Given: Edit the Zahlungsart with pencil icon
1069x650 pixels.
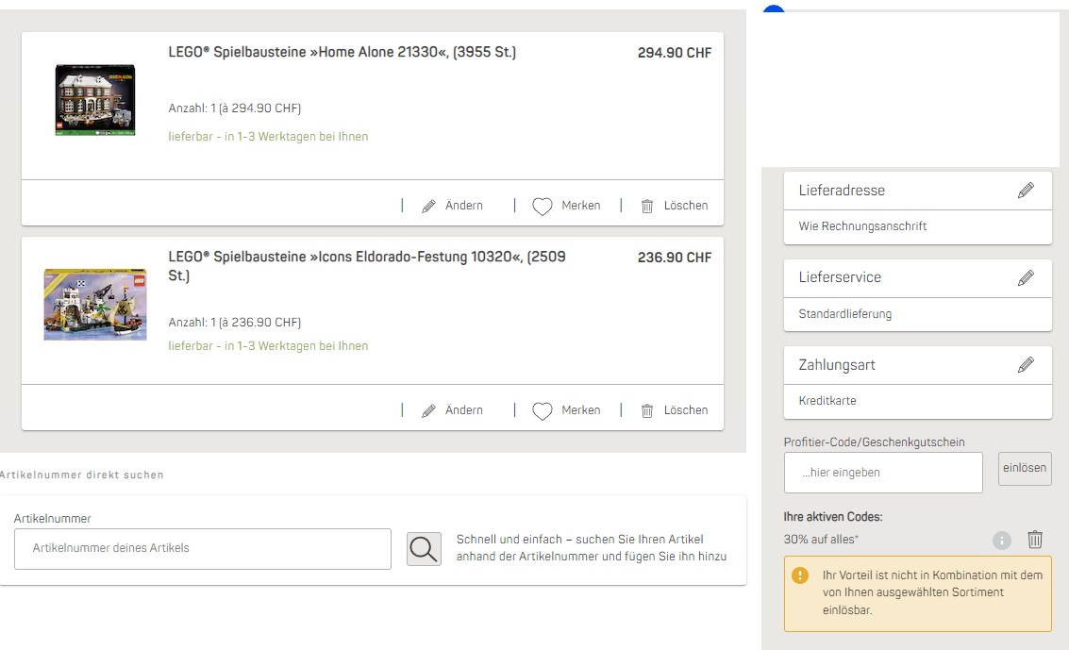Looking at the screenshot, I should (1026, 364).
